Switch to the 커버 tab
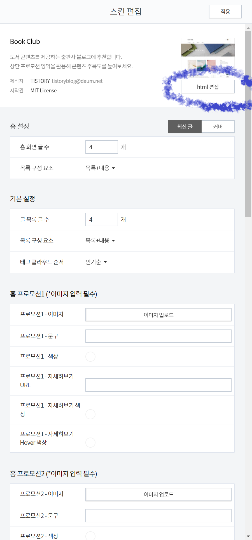This screenshot has height=540, width=252. [x=218, y=127]
